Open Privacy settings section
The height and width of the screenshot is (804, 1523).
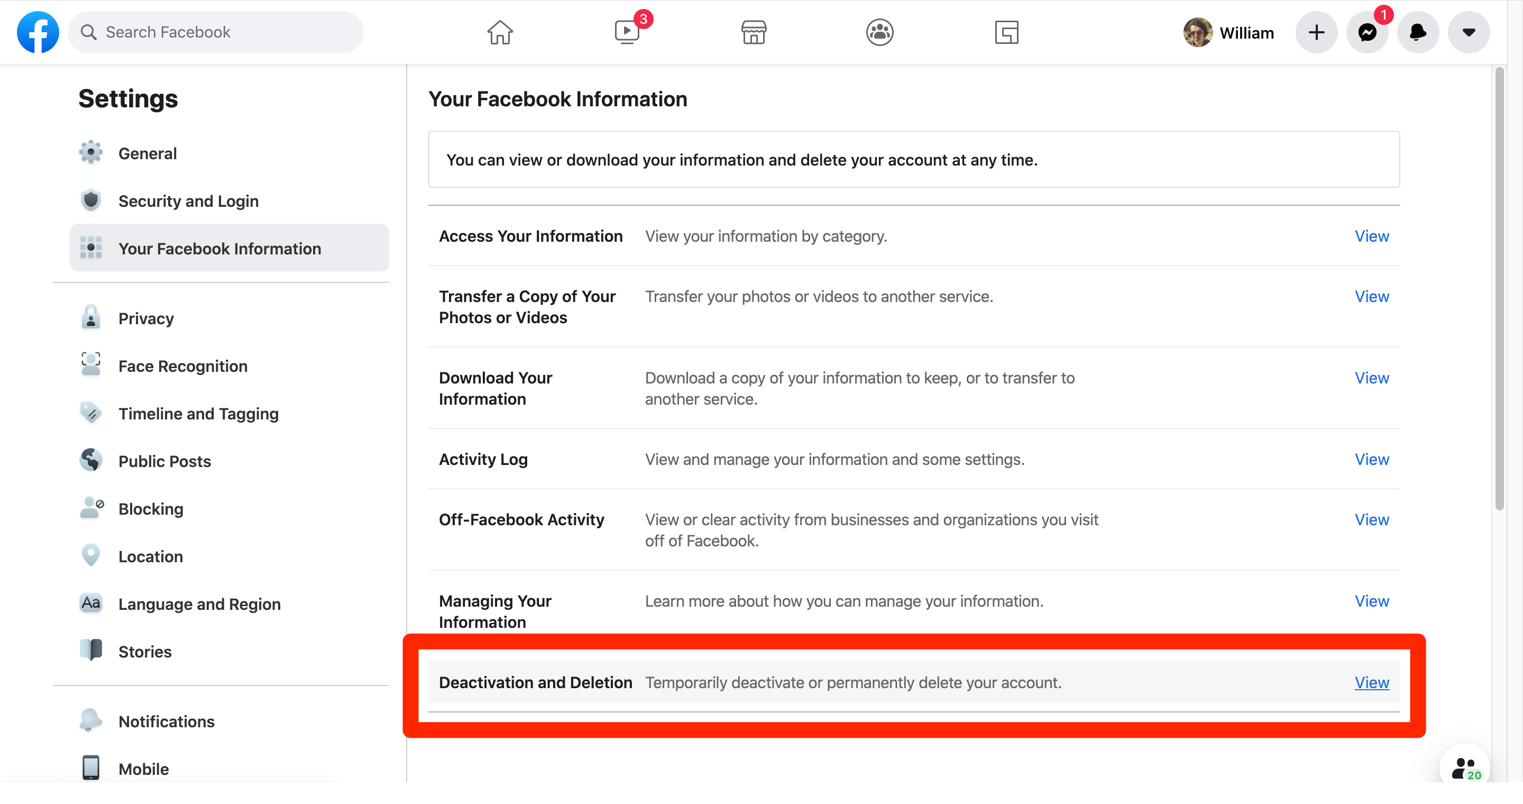click(x=146, y=318)
